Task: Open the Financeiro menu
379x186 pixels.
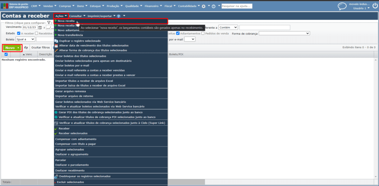Action: click(x=153, y=6)
